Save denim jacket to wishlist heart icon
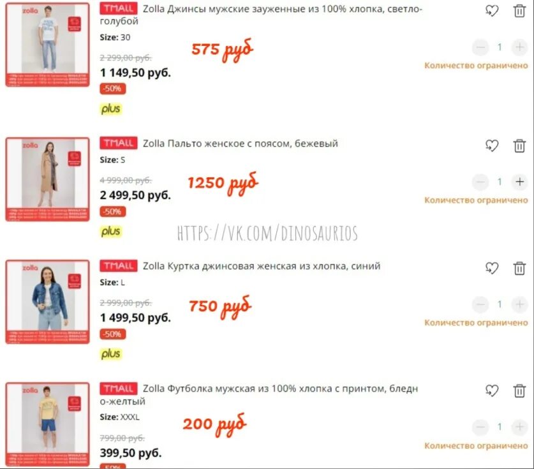Image resolution: width=534 pixels, height=469 pixels. 492,268
